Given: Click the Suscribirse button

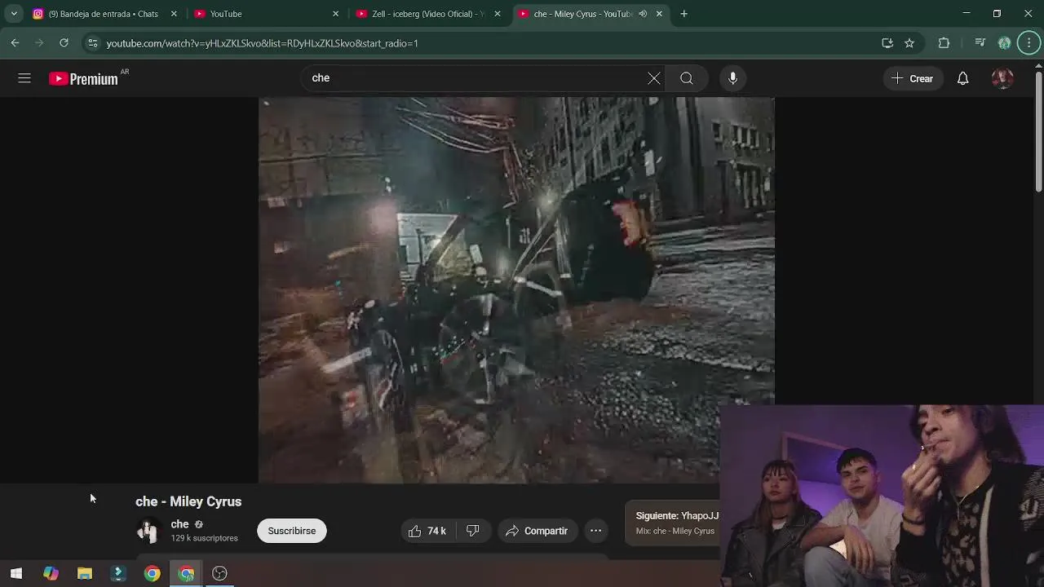Looking at the screenshot, I should [x=292, y=531].
